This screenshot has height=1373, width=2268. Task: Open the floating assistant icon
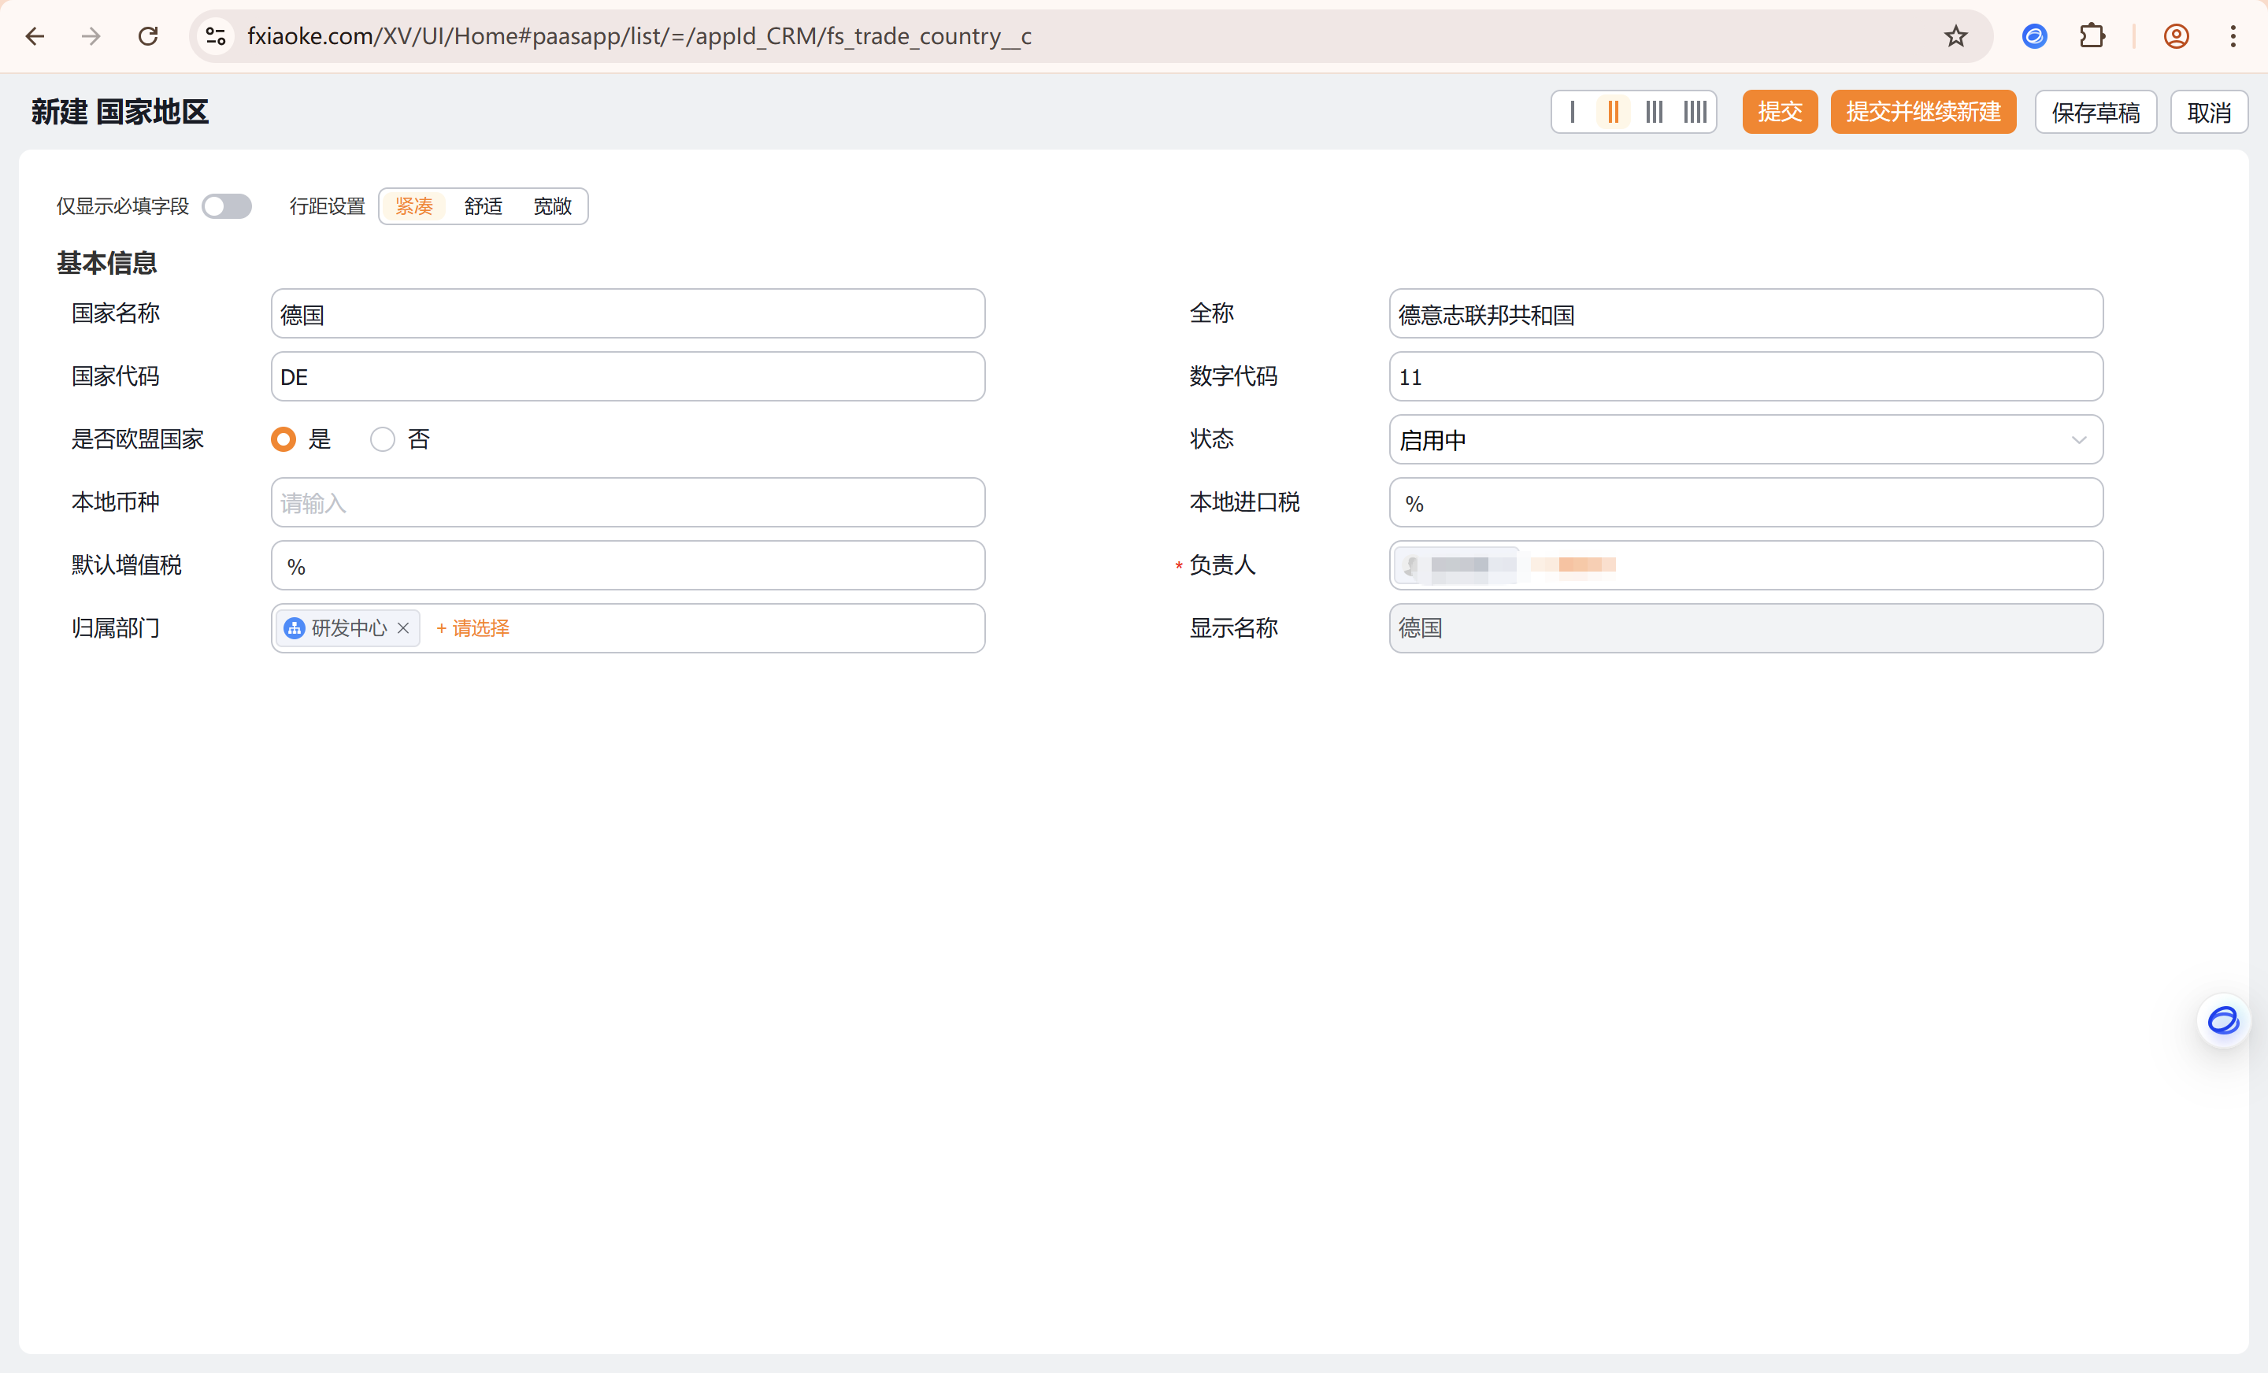pos(2223,1020)
